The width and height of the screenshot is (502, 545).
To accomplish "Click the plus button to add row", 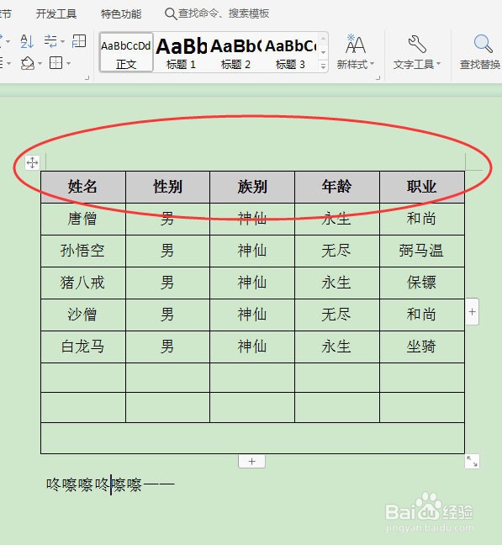I will (252, 461).
